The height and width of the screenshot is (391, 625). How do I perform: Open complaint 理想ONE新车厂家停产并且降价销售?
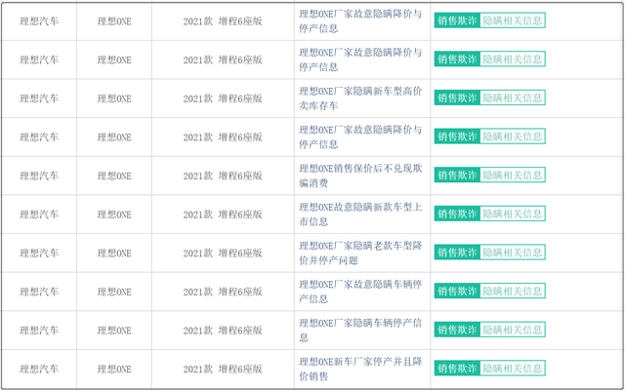(x=360, y=369)
